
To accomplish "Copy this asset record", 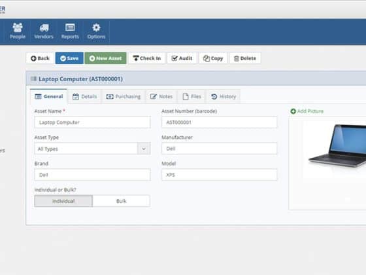I will [x=213, y=58].
